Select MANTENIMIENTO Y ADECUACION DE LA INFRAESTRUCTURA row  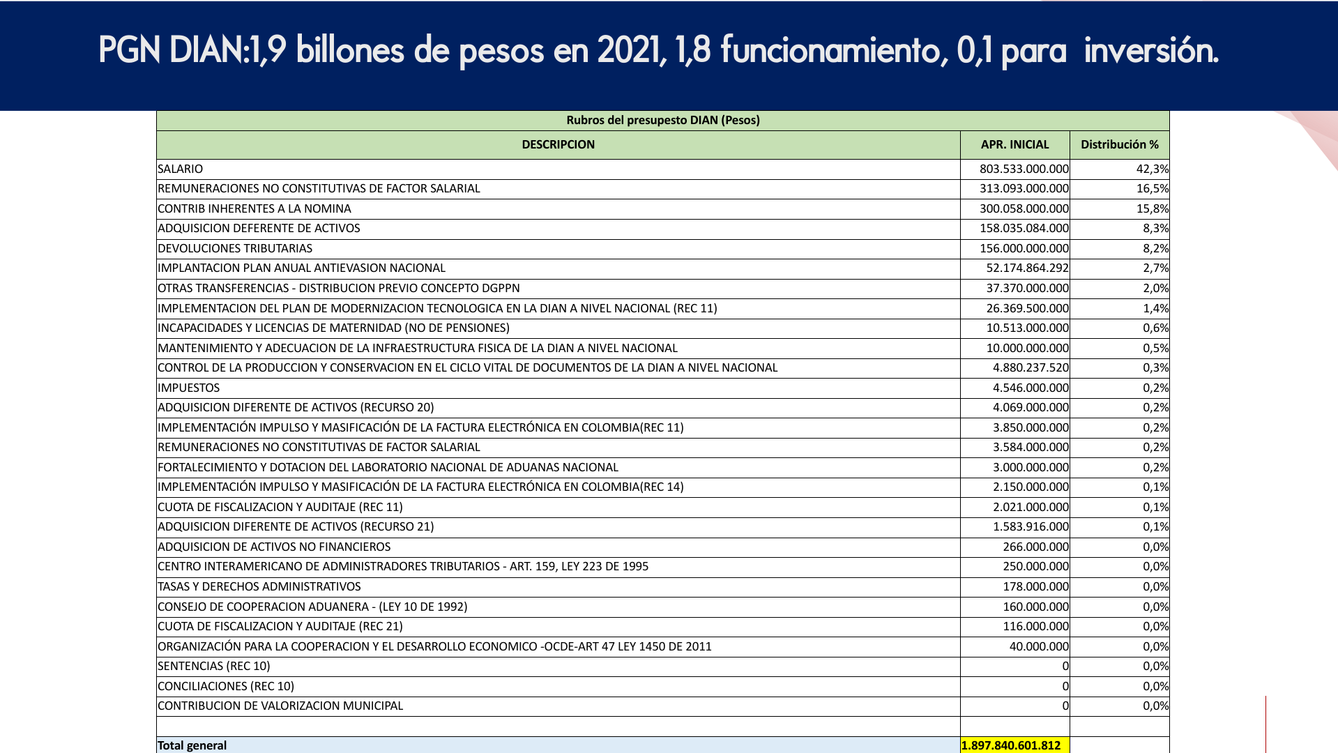click(418, 348)
